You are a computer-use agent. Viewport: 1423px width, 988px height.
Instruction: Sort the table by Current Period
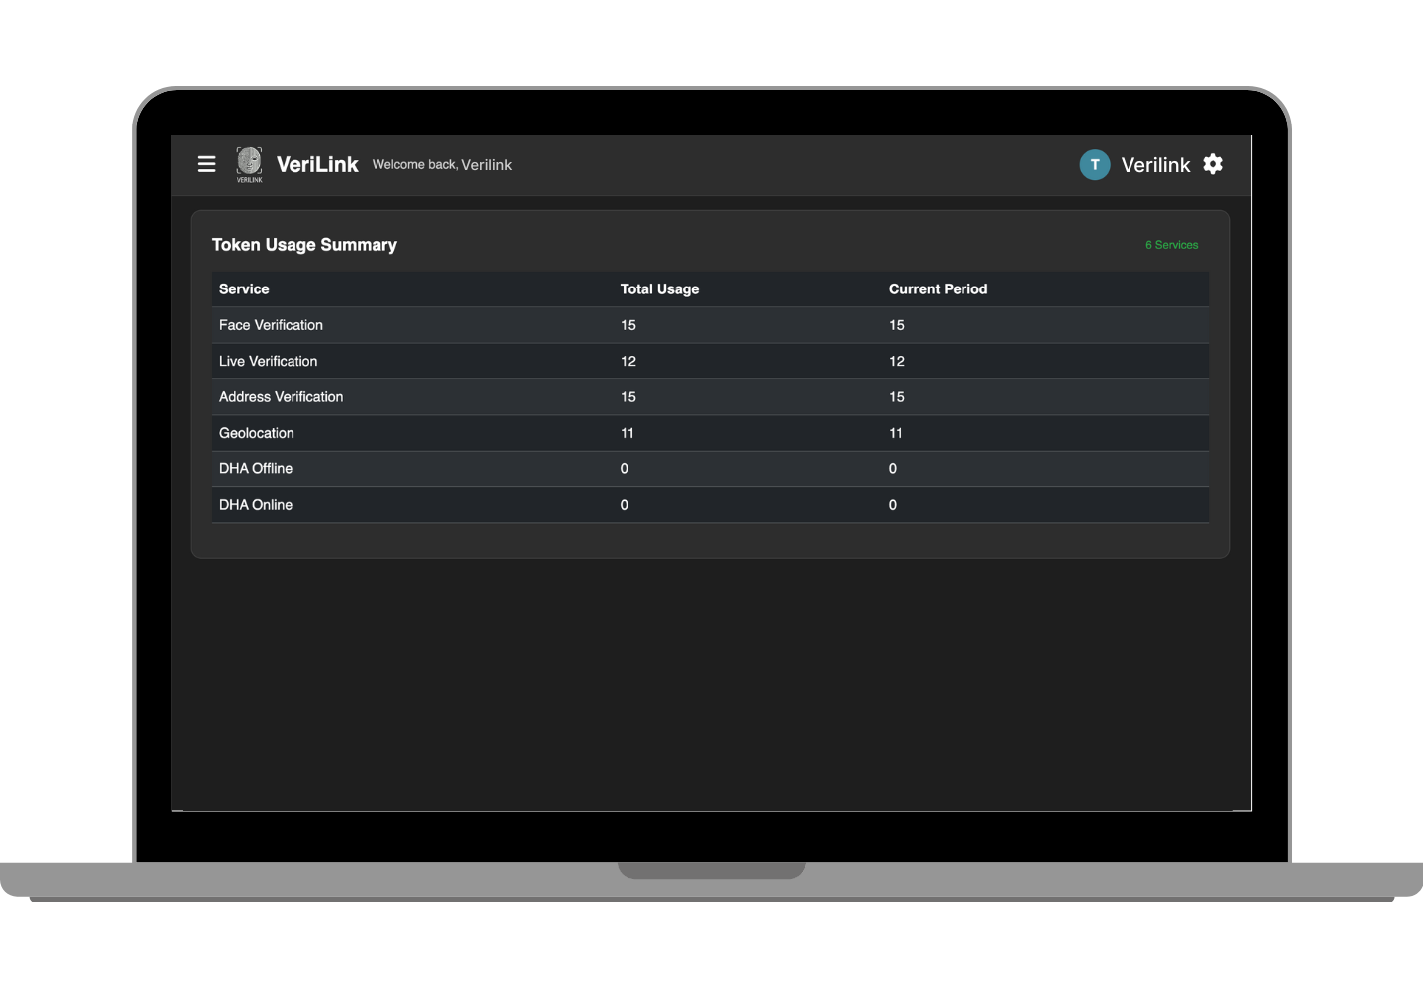coord(938,288)
